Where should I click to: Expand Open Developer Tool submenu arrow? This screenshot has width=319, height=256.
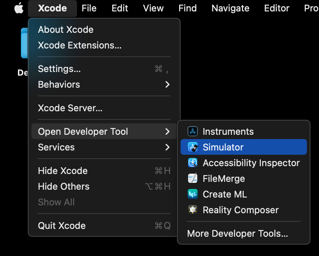(167, 132)
